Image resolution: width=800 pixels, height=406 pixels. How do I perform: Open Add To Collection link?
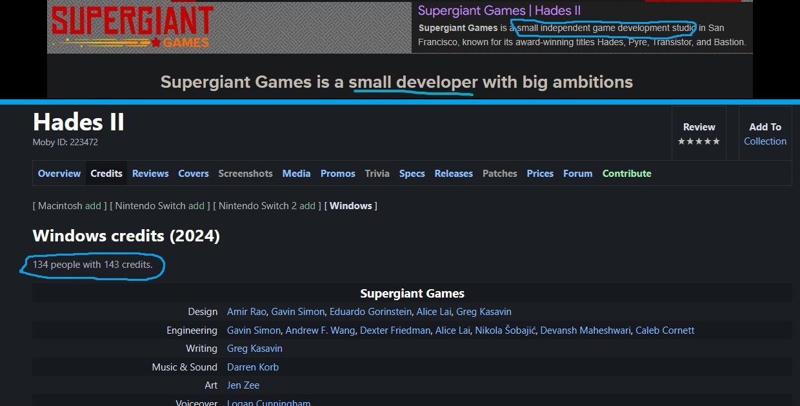point(765,141)
